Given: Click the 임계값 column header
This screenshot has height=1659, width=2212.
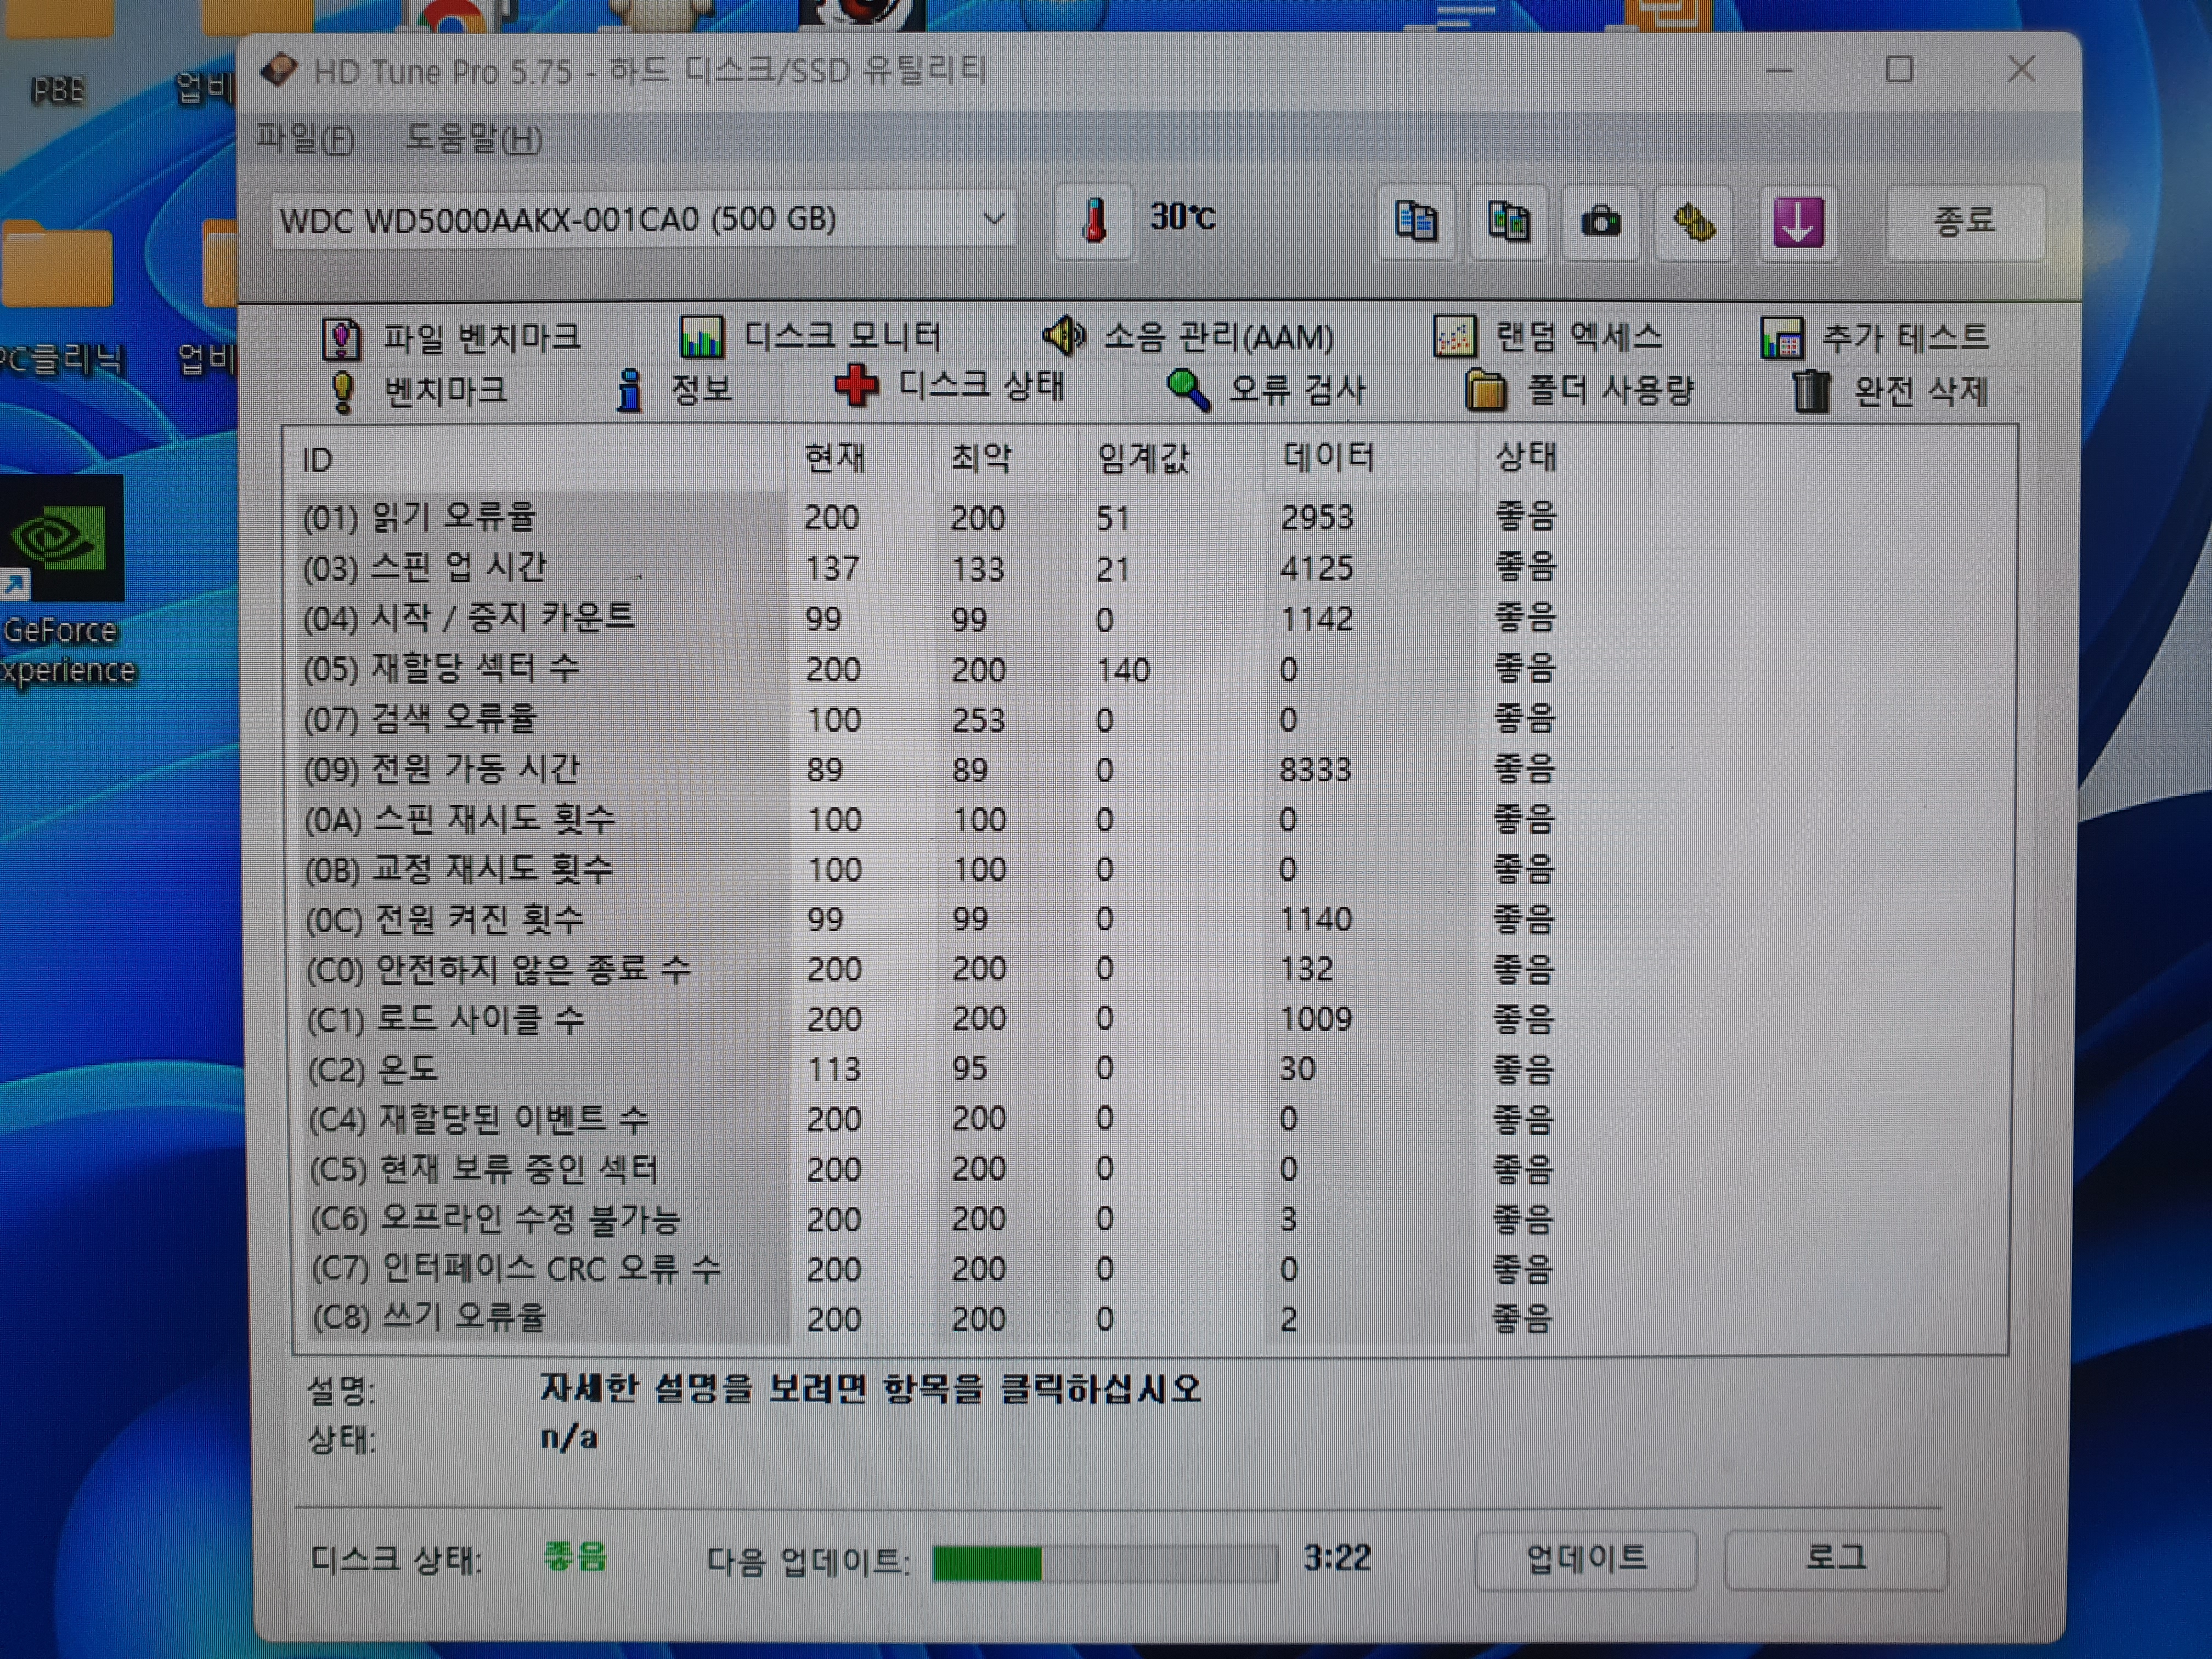Looking at the screenshot, I should (1172, 459).
